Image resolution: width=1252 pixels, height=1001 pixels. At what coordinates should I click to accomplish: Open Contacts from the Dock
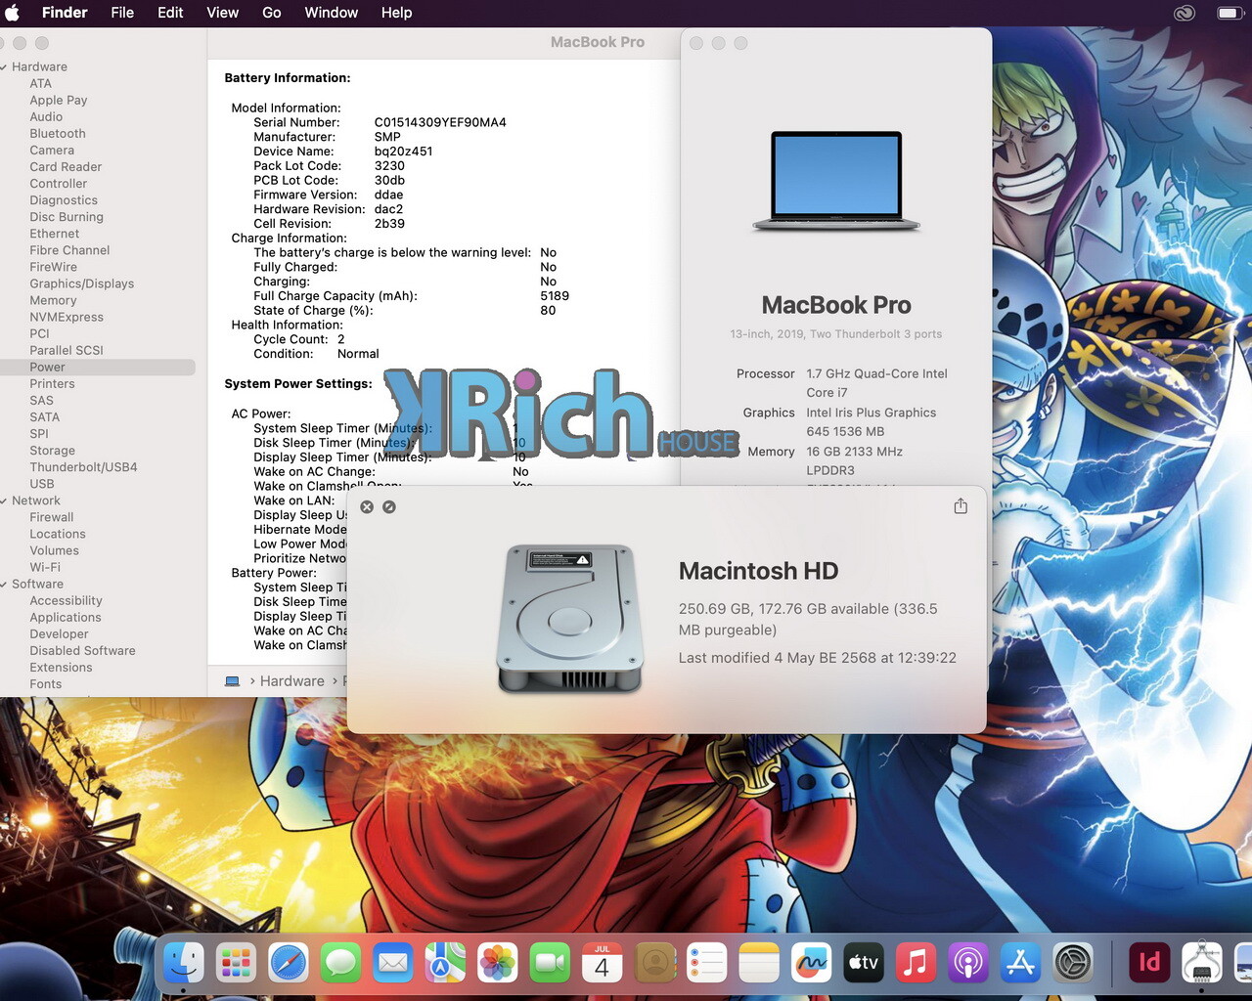click(x=654, y=964)
